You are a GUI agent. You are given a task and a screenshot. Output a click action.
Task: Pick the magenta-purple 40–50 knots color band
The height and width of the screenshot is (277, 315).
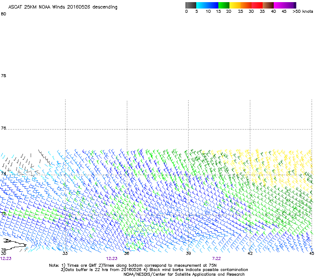(285, 5)
